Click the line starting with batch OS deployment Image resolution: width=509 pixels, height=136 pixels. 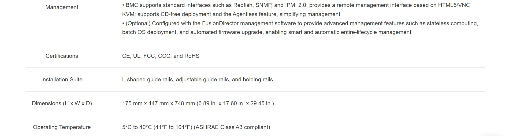266,32
